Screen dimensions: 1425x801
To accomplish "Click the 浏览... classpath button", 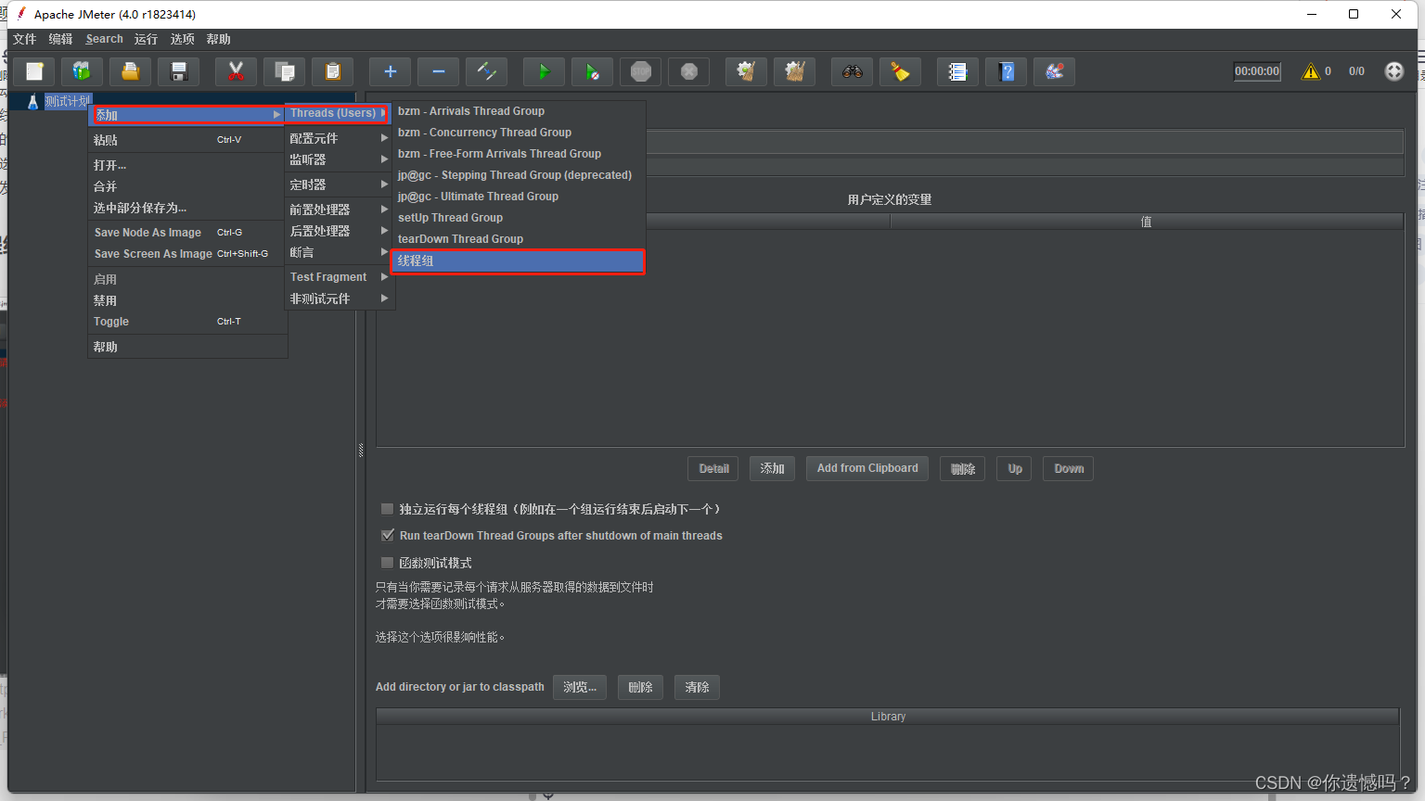I will coord(580,687).
